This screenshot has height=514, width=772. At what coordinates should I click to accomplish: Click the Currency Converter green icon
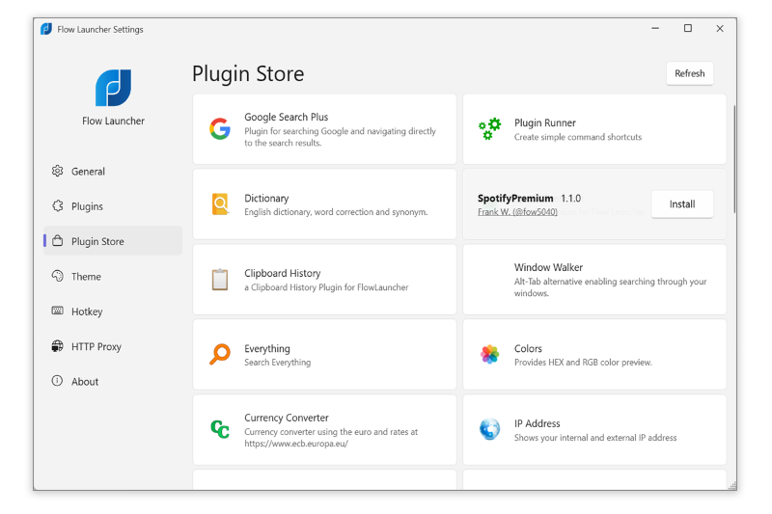[220, 429]
